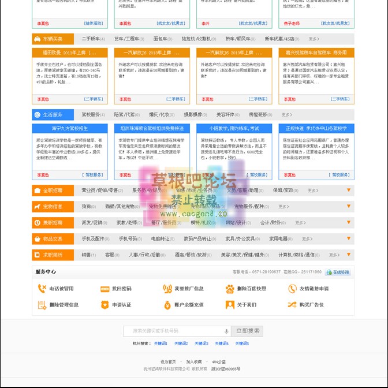Click the 在线咨询 button

(338, 272)
